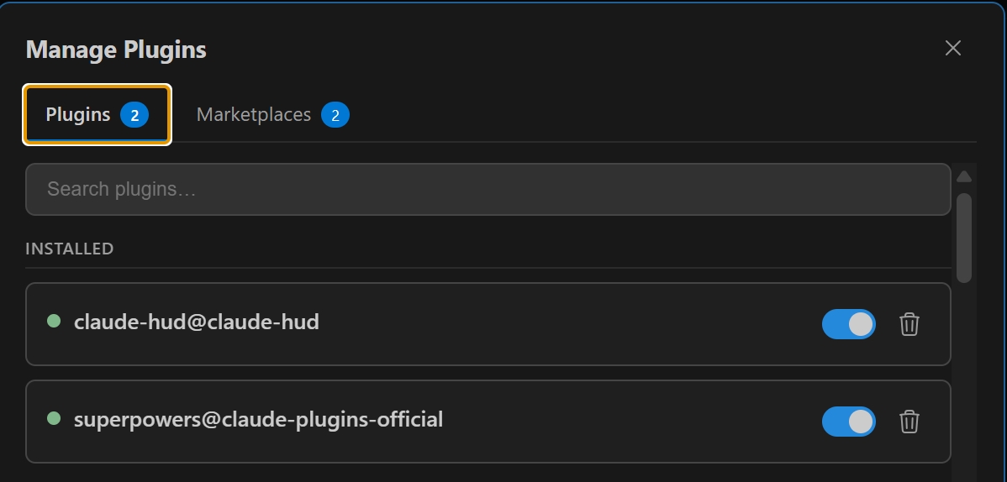Click the green status dot beside superpowers
This screenshot has height=482, width=1007.
[54, 418]
